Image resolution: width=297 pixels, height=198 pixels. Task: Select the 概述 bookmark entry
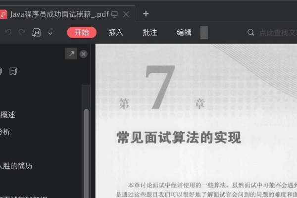[x=7, y=115]
